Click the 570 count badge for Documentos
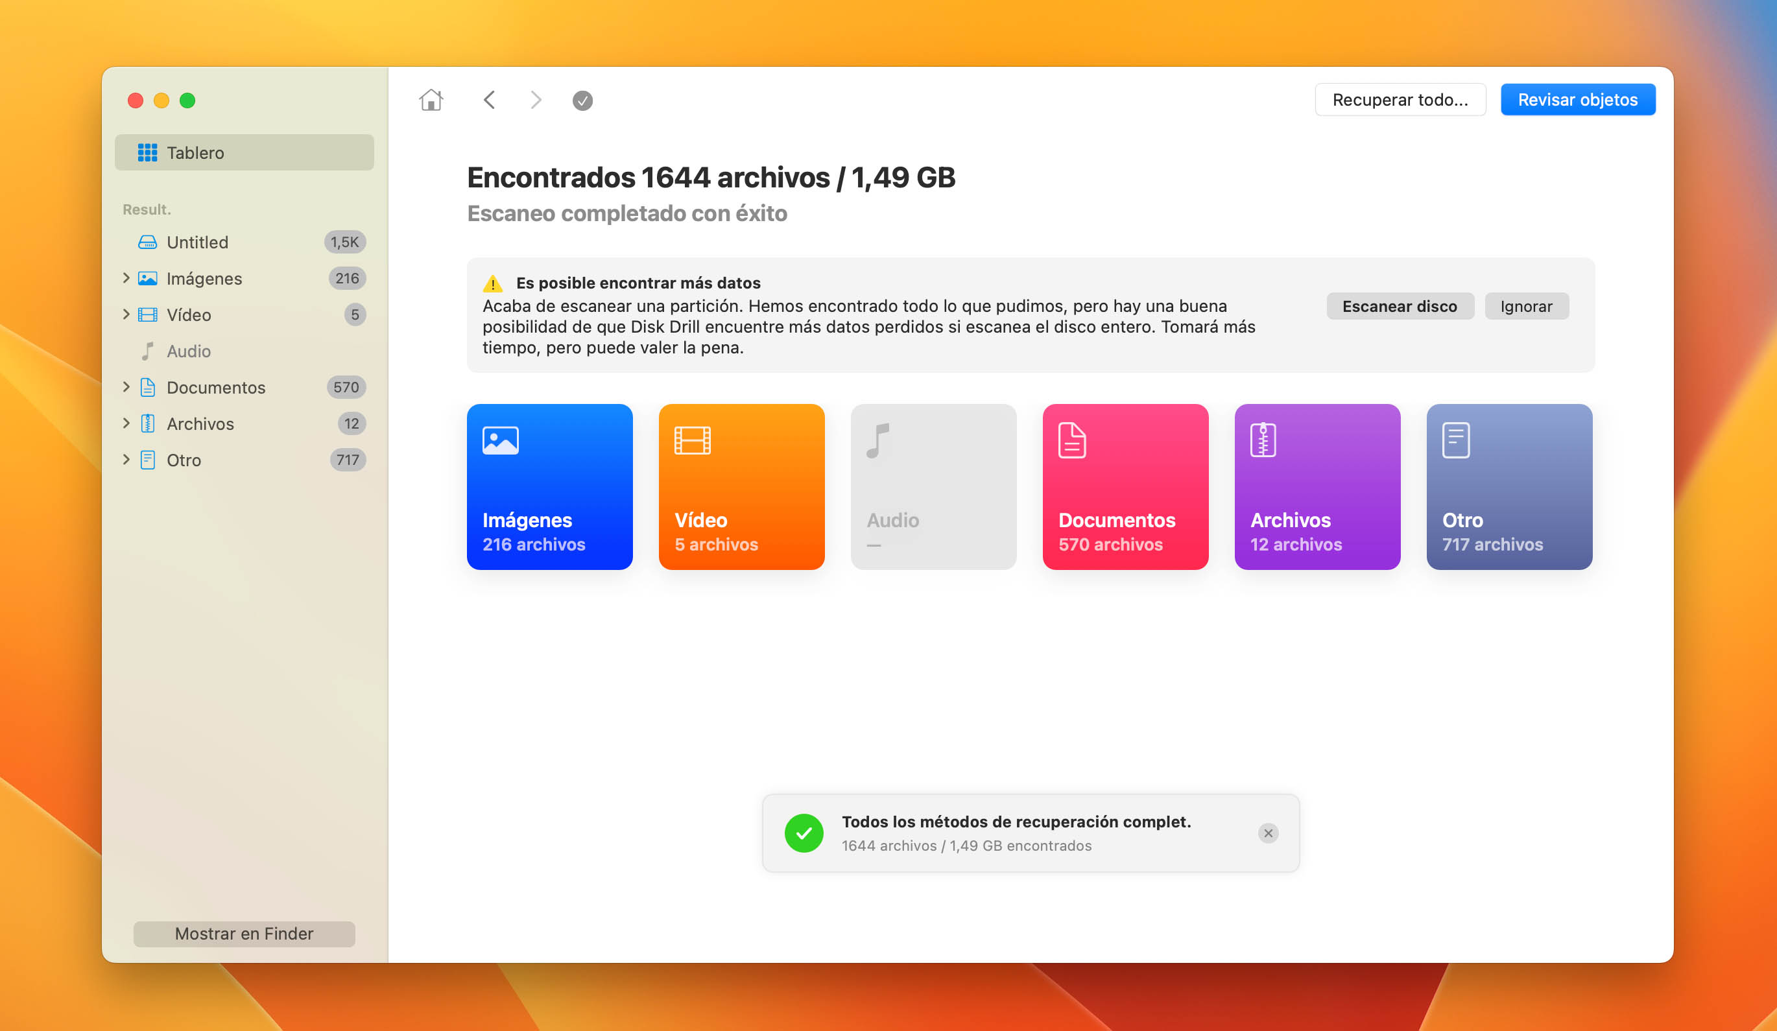The height and width of the screenshot is (1031, 1777). 346,387
